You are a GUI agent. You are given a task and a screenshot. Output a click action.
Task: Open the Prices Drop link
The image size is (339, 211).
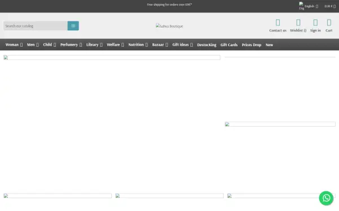(251, 45)
